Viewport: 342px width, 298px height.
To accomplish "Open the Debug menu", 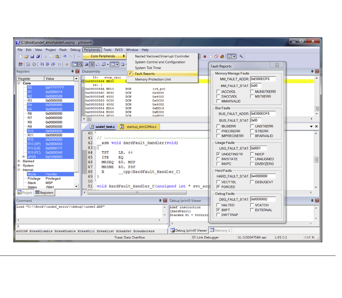I will (75, 50).
